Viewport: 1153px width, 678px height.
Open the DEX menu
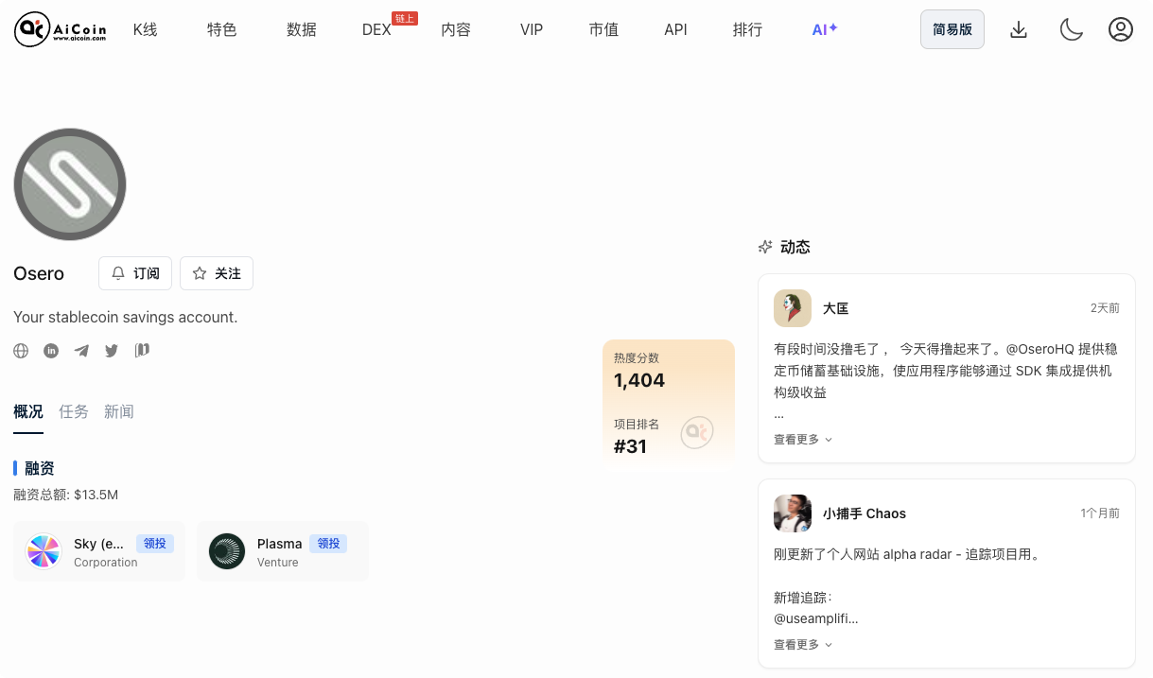coord(376,29)
